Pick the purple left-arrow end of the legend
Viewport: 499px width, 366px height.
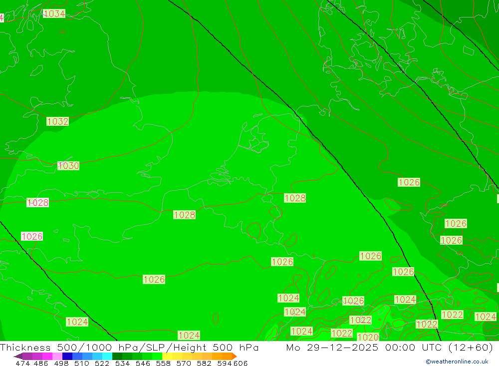coord(18,356)
